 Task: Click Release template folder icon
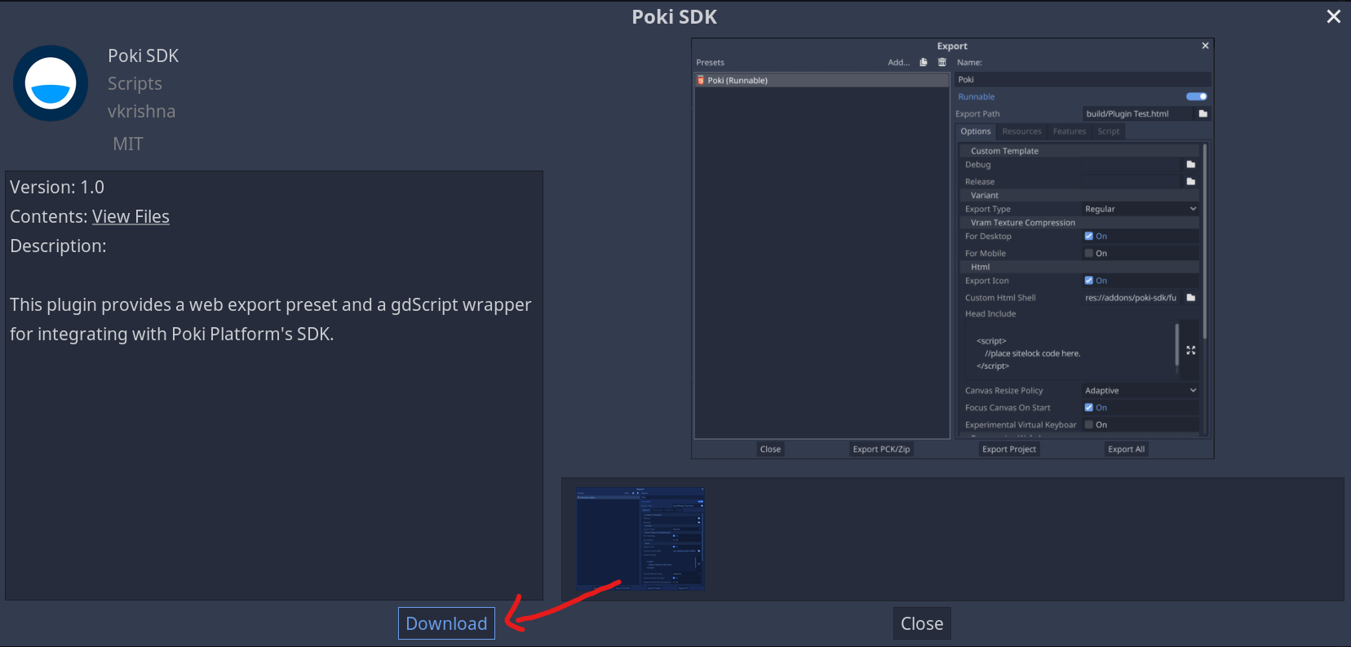tap(1190, 181)
